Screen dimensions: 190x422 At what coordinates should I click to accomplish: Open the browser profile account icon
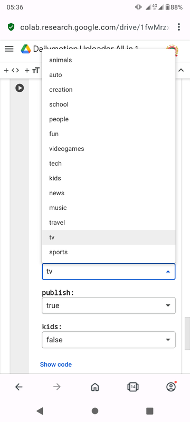click(x=171, y=387)
